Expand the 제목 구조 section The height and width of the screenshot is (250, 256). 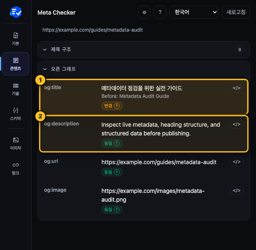pyautogui.click(x=144, y=50)
